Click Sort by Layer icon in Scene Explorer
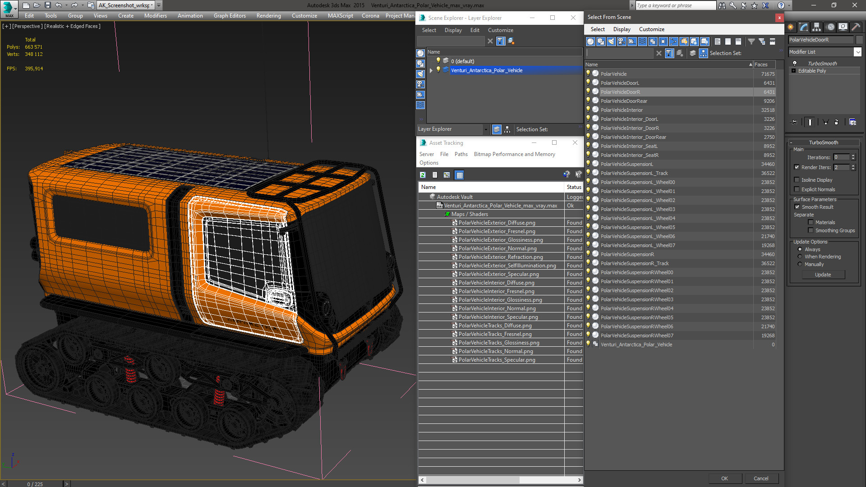 pyautogui.click(x=497, y=129)
